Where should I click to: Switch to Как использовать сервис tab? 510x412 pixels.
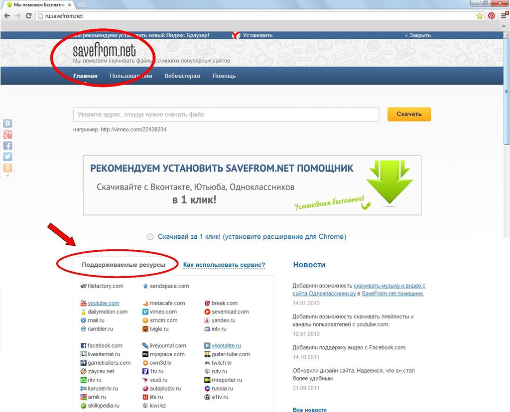[224, 265]
